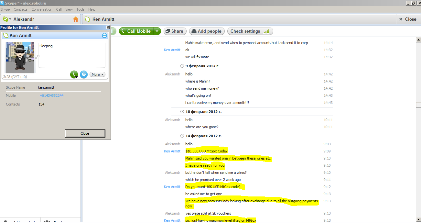421x223 pixels.
Task: Click the green call button in Ken's profile
Action: point(74,74)
